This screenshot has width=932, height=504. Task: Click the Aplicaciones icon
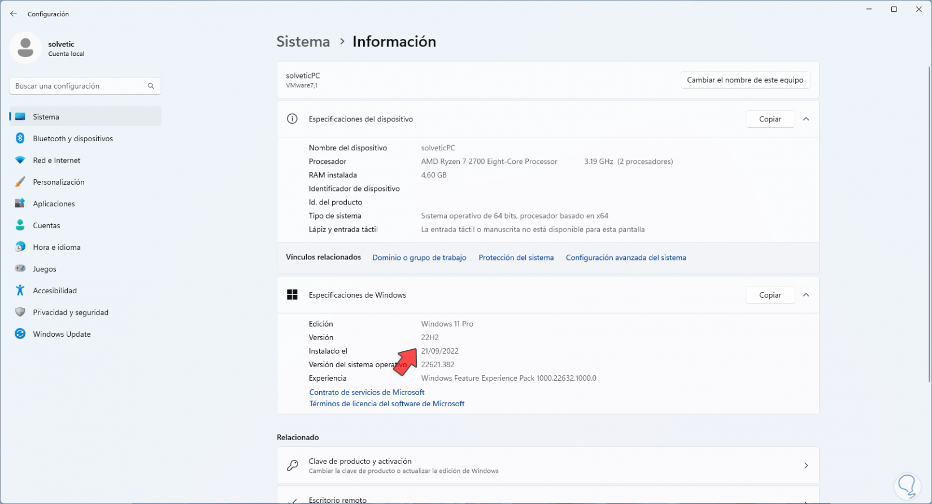(x=20, y=203)
